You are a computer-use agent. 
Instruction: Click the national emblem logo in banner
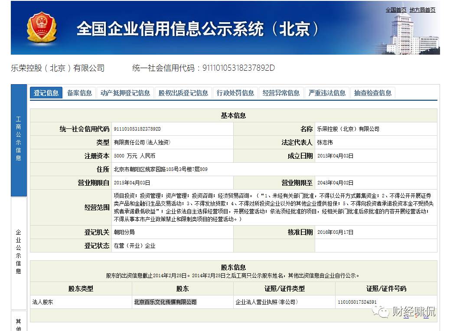pos(42,28)
